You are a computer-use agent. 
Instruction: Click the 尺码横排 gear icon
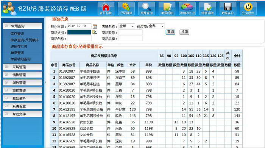(126, 8)
